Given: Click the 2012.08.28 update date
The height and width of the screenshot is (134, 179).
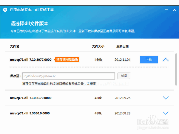Looking at the screenshot, I should coord(123,113).
